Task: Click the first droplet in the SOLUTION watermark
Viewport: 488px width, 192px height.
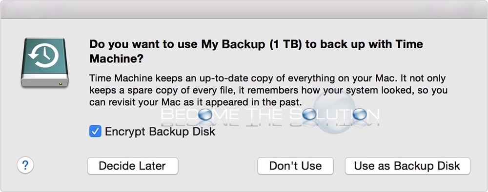Action: [310, 115]
